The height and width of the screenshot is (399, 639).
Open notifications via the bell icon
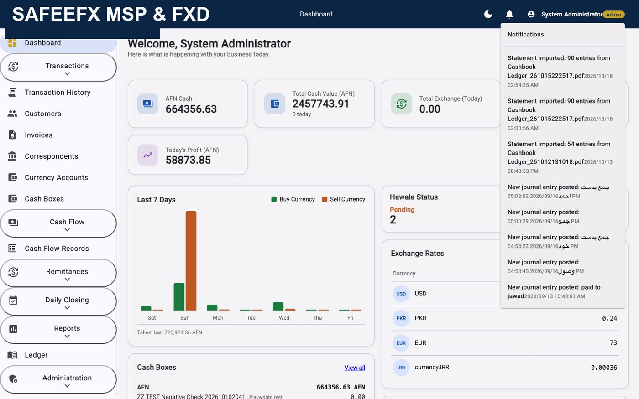click(x=509, y=14)
